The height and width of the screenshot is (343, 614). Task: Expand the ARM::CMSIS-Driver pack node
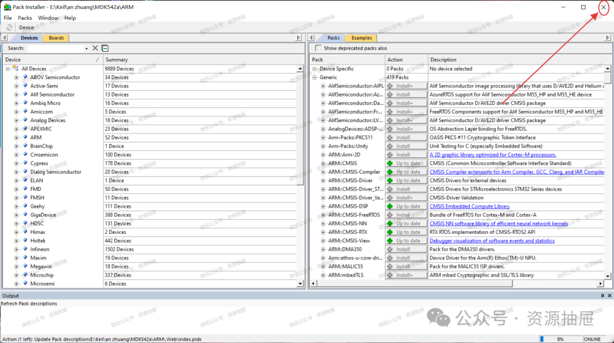[x=323, y=180]
